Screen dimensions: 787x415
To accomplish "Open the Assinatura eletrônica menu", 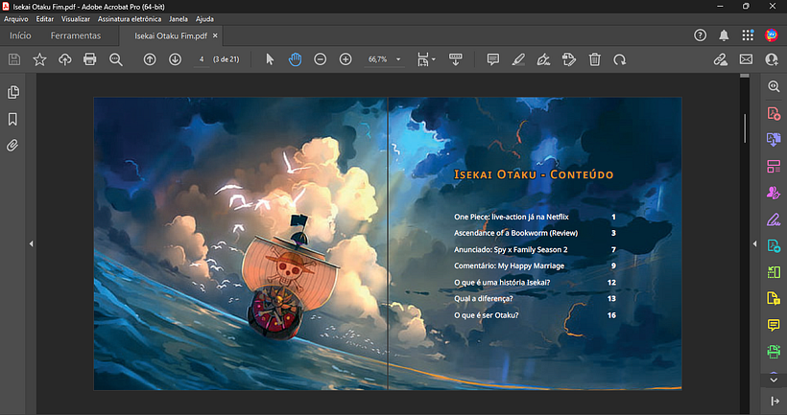I will [x=130, y=19].
